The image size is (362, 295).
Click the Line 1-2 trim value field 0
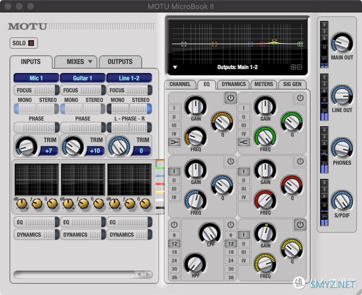(x=141, y=151)
